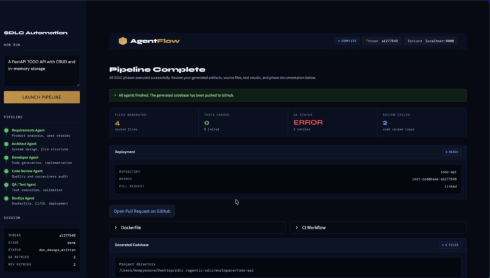Screen dimensions: 490x278
Task: Click the green all agents finished banner
Action: [x=288, y=96]
